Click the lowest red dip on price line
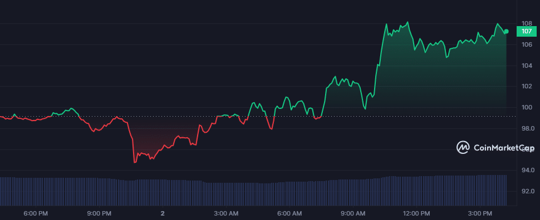Image resolution: width=540 pixels, height=220 pixels. click(135, 162)
